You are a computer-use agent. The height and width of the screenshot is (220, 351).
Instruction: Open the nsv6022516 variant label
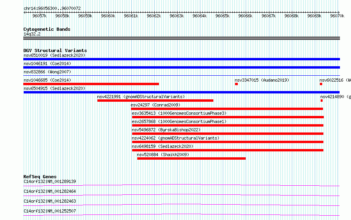(335, 80)
